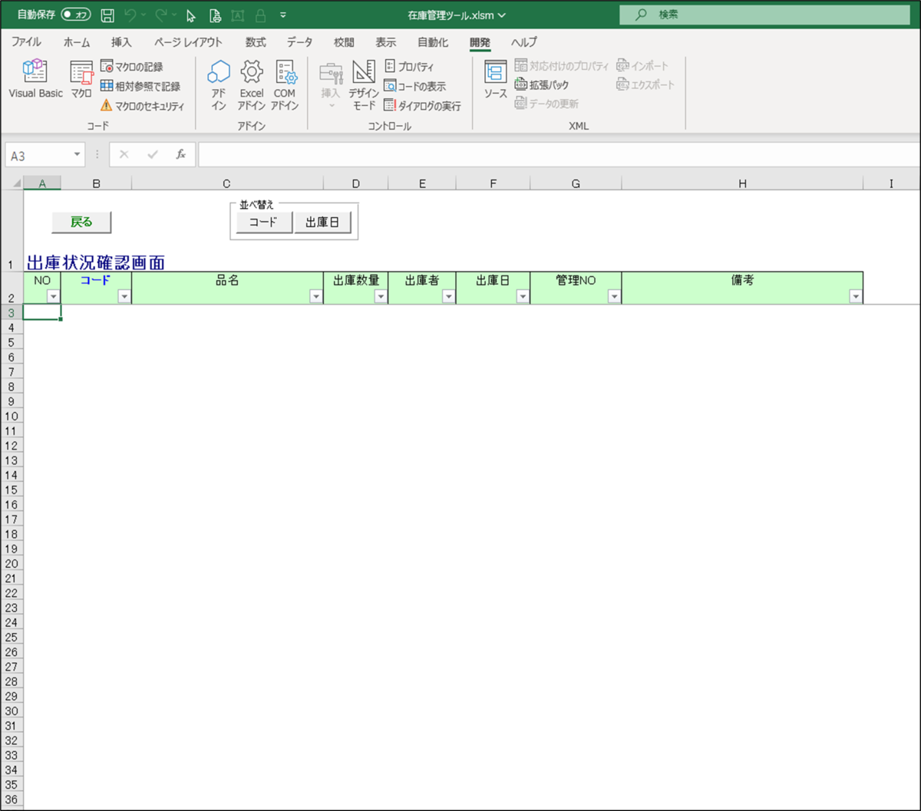The height and width of the screenshot is (811, 921).
Task: Select column C header
Action: 227,183
